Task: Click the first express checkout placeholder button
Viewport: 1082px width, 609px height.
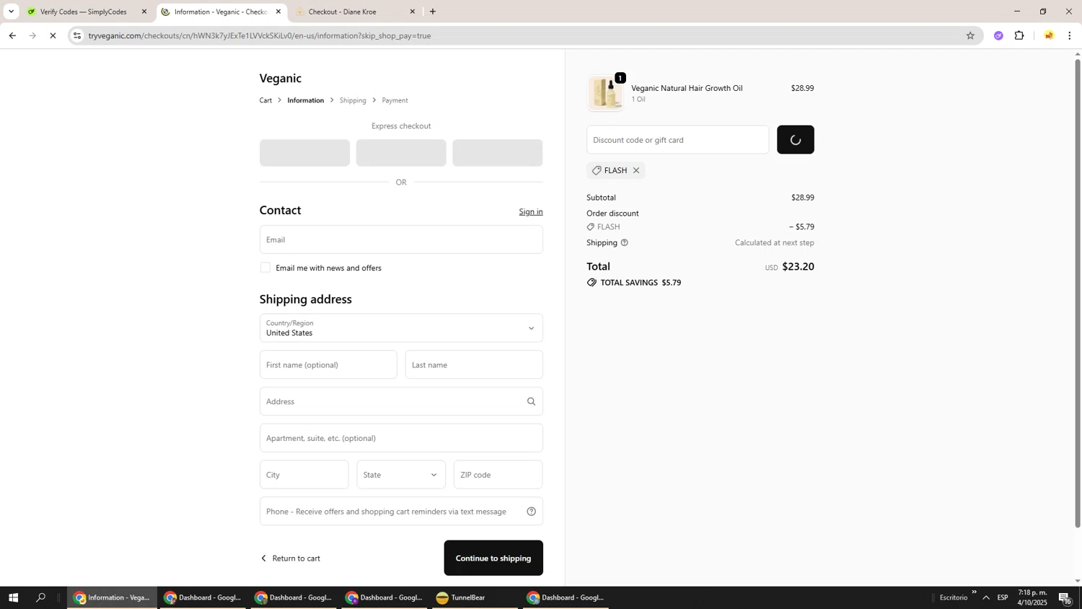Action: [x=304, y=153]
